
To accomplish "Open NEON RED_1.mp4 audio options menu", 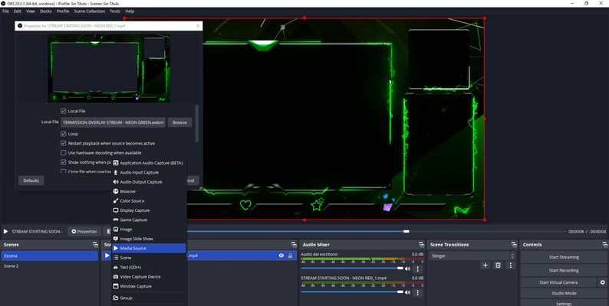I will (417, 292).
